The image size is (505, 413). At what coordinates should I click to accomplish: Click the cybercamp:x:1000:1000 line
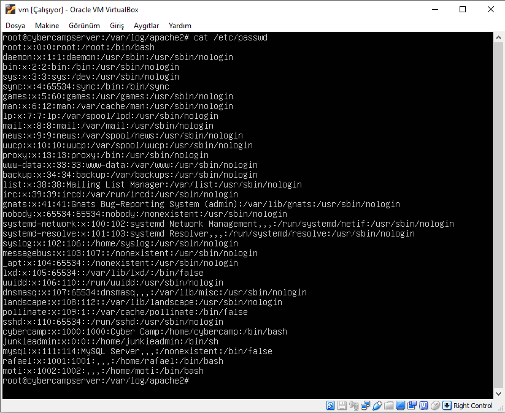coord(145,332)
